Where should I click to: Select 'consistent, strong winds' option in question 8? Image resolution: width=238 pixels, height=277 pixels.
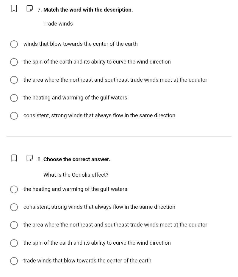tap(14, 207)
